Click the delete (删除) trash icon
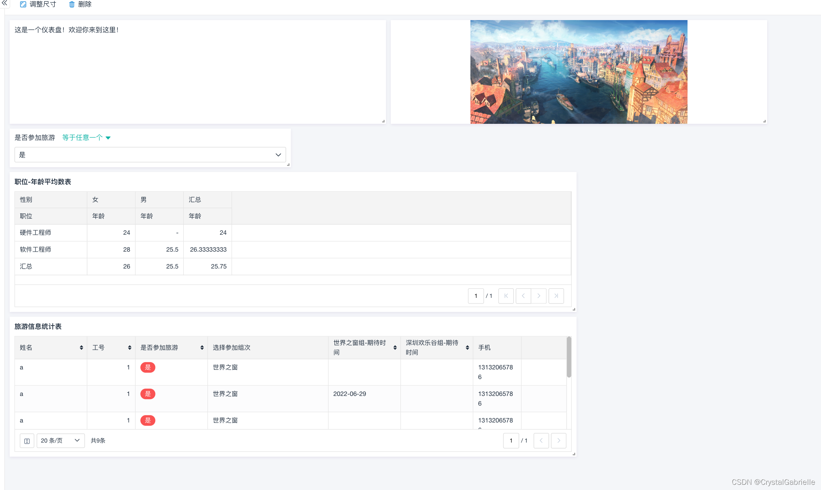 pos(72,4)
